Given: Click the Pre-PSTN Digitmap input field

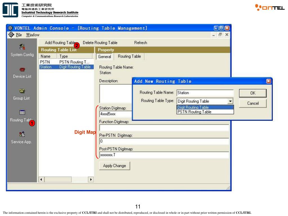Looking at the screenshot, I should pos(164,141).
